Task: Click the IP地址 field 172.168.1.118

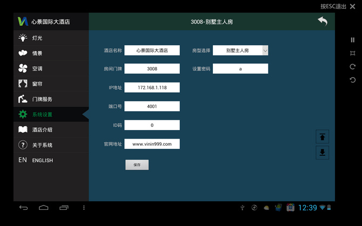Action: 152,87
